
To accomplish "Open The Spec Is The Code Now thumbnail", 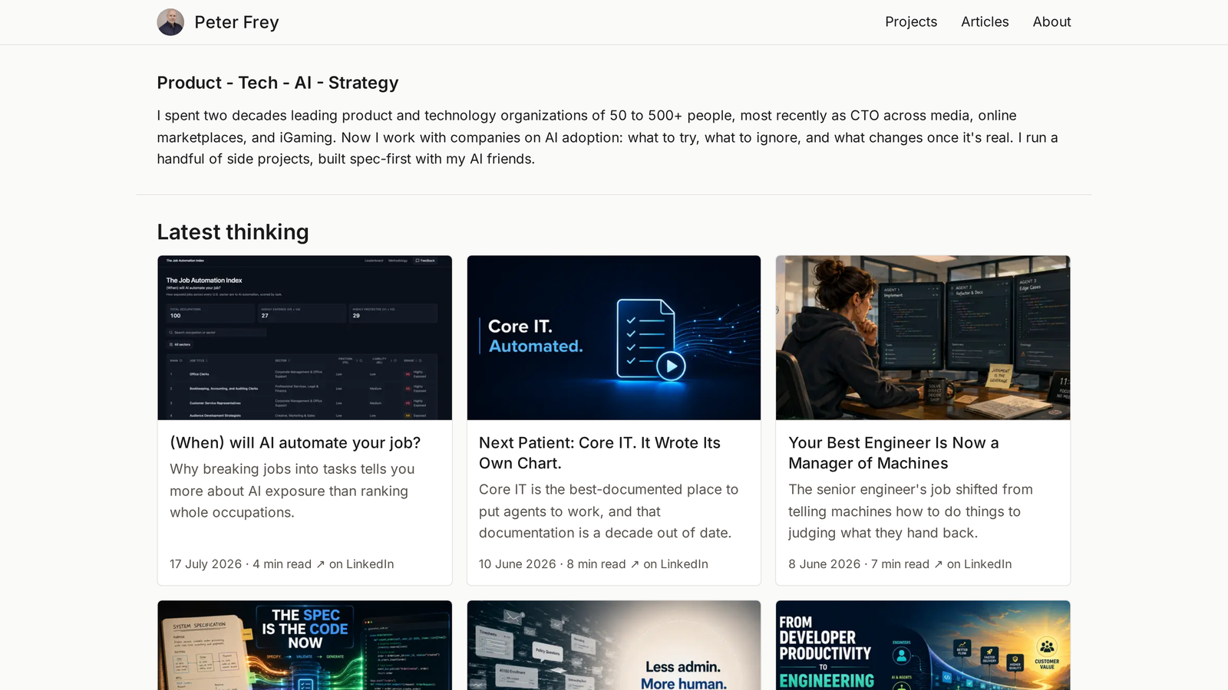I will [305, 646].
